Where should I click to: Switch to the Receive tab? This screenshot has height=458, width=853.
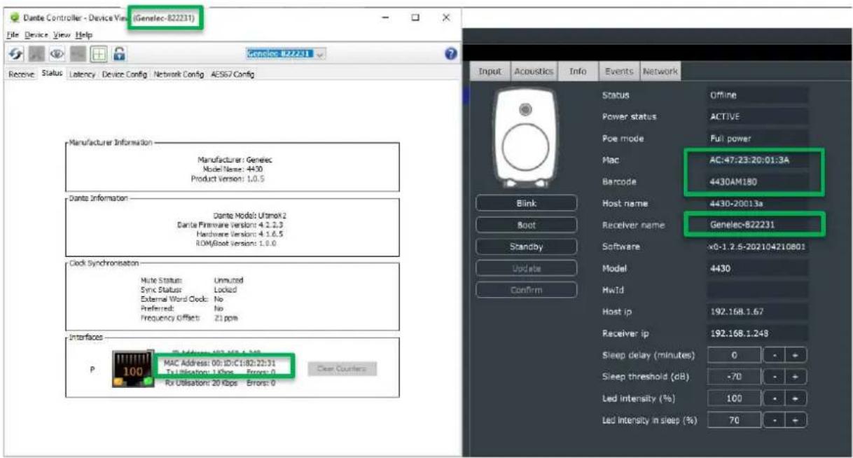point(22,74)
